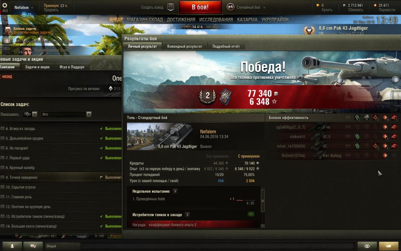Open the chat channels icon in bottom bar
The width and height of the screenshot is (401, 251).
click(x=33, y=246)
